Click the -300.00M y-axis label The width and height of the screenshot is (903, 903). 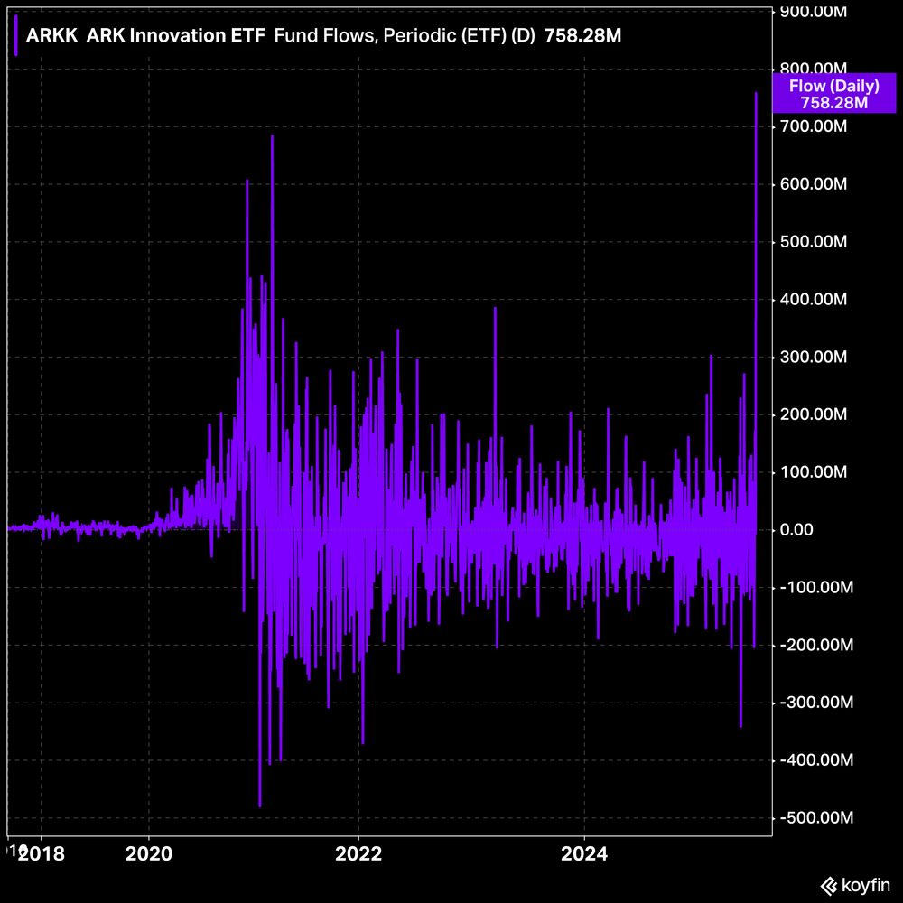[x=816, y=702]
